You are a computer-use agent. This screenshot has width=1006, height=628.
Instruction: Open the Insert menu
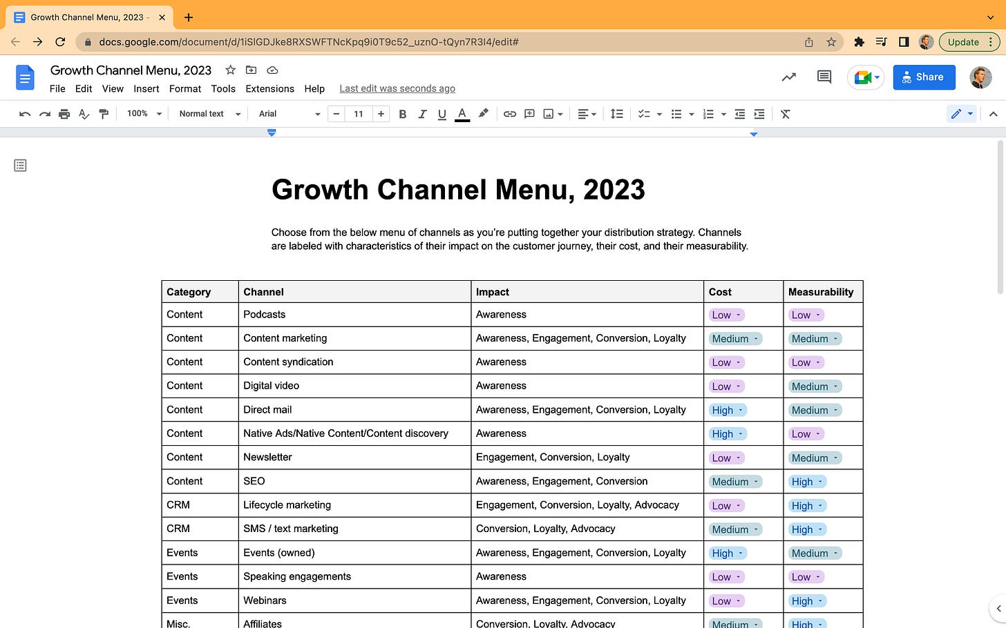(x=146, y=89)
